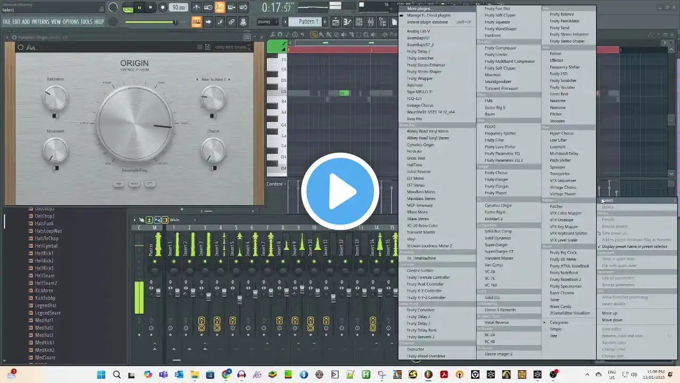This screenshot has height=383, width=680.
Task: Click the previous arrow beside Reel To Reel
Action: point(198,80)
